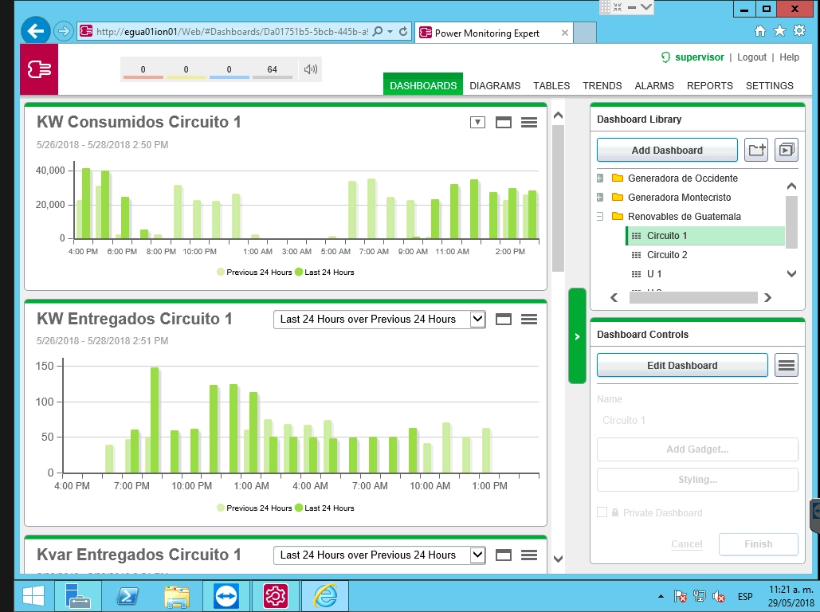Click the new folder icon in Dashboard Library

coord(755,150)
